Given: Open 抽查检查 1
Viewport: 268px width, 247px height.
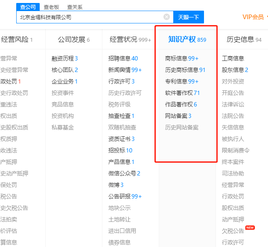Looking at the screenshot, I should 121,116.
